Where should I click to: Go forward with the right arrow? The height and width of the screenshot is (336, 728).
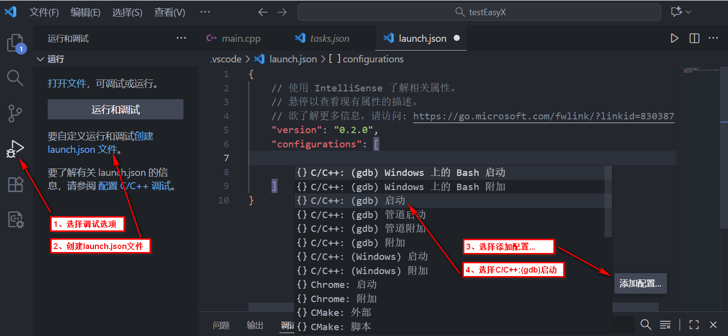(282, 12)
